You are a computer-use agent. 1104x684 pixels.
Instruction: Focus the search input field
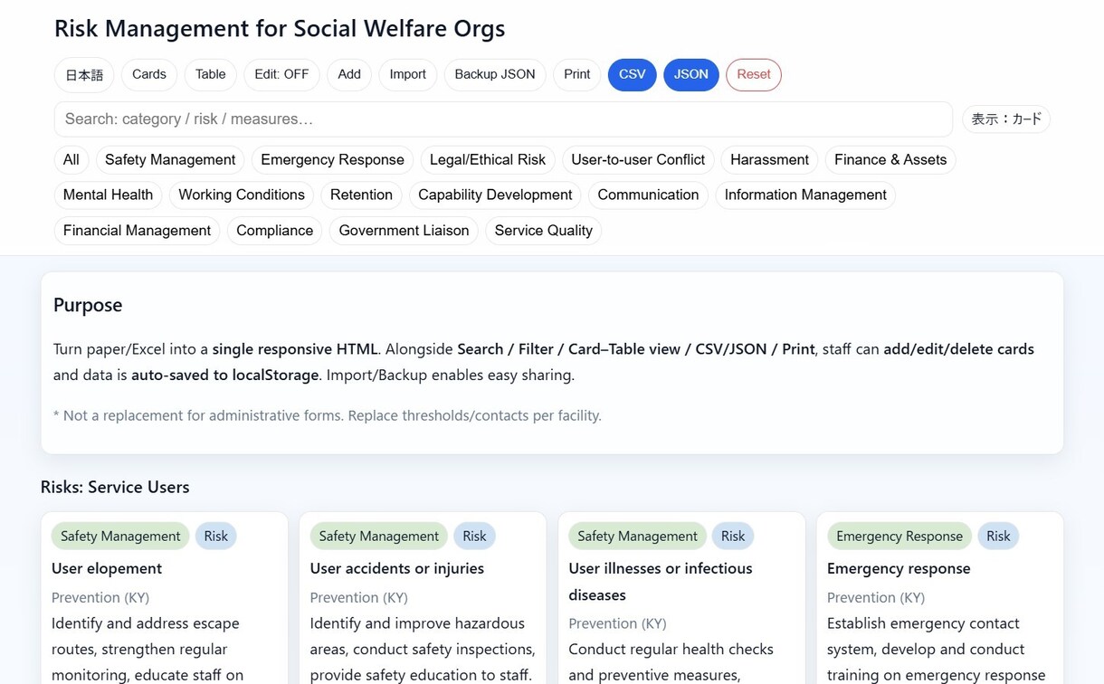(x=503, y=119)
